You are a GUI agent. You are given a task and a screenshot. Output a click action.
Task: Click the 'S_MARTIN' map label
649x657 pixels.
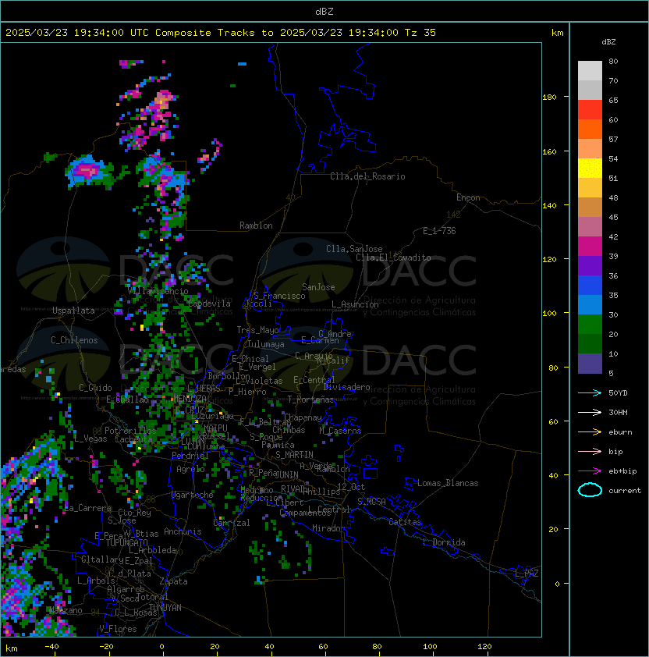pyautogui.click(x=294, y=454)
